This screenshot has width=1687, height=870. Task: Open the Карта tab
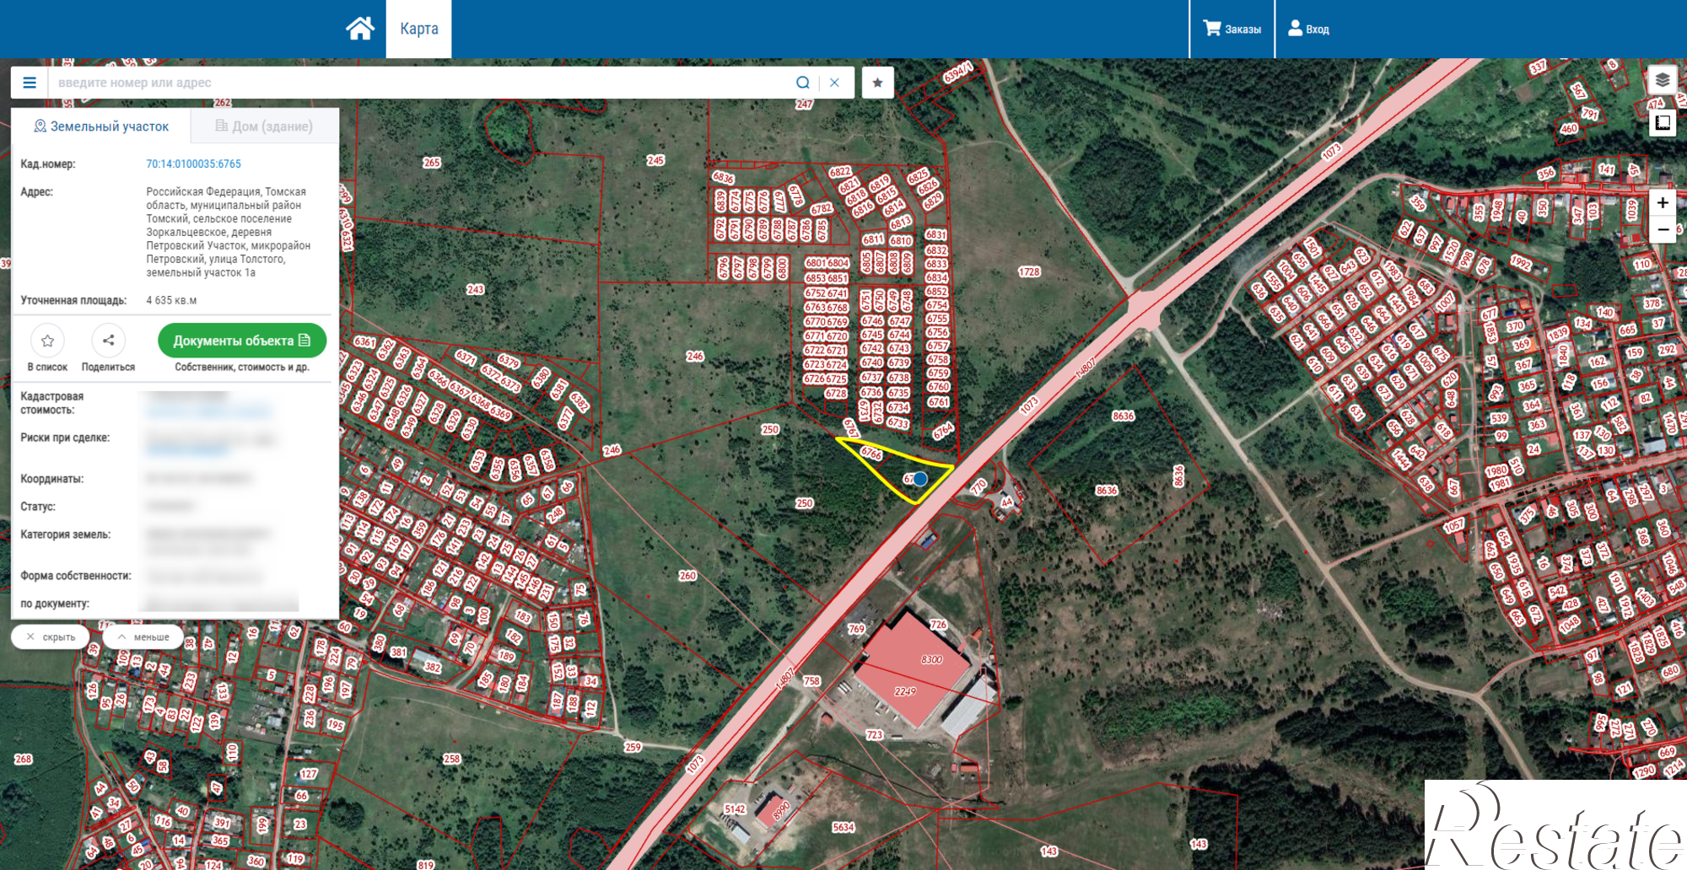coord(419,29)
